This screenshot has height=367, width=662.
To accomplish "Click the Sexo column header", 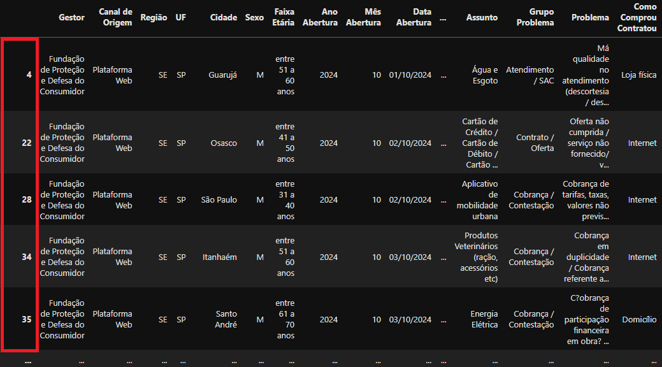I will 254,17.
